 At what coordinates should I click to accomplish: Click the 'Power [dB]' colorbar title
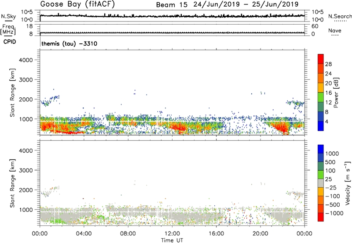tap(336, 93)
